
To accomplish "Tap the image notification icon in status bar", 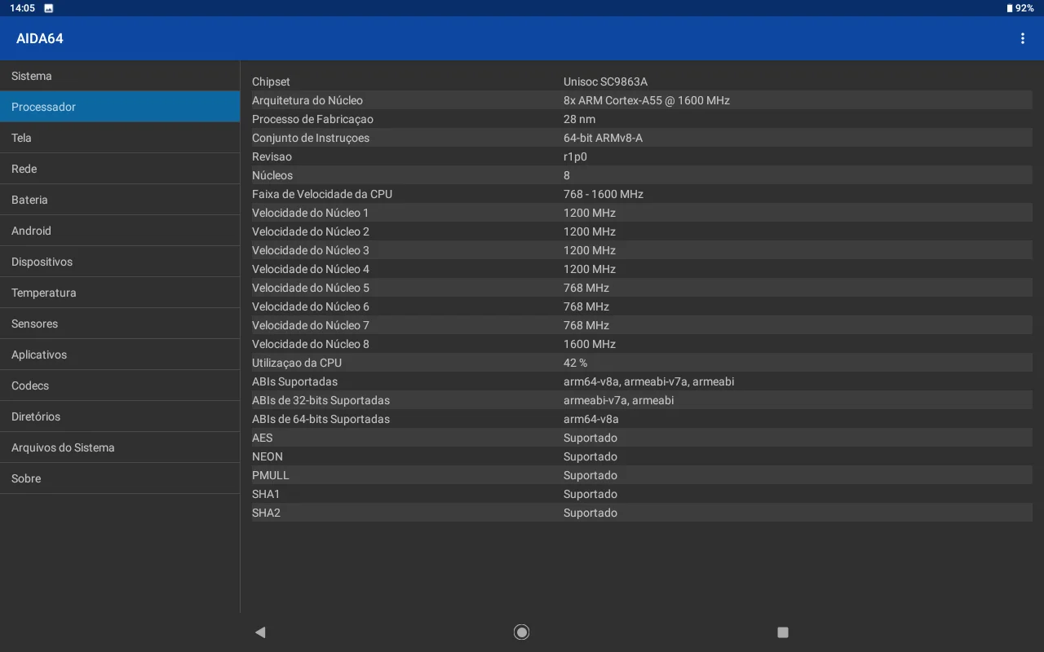I will click(x=49, y=8).
